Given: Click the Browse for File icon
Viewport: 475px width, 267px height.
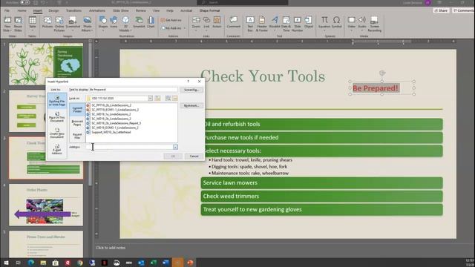Looking at the screenshot, I should point(175,99).
